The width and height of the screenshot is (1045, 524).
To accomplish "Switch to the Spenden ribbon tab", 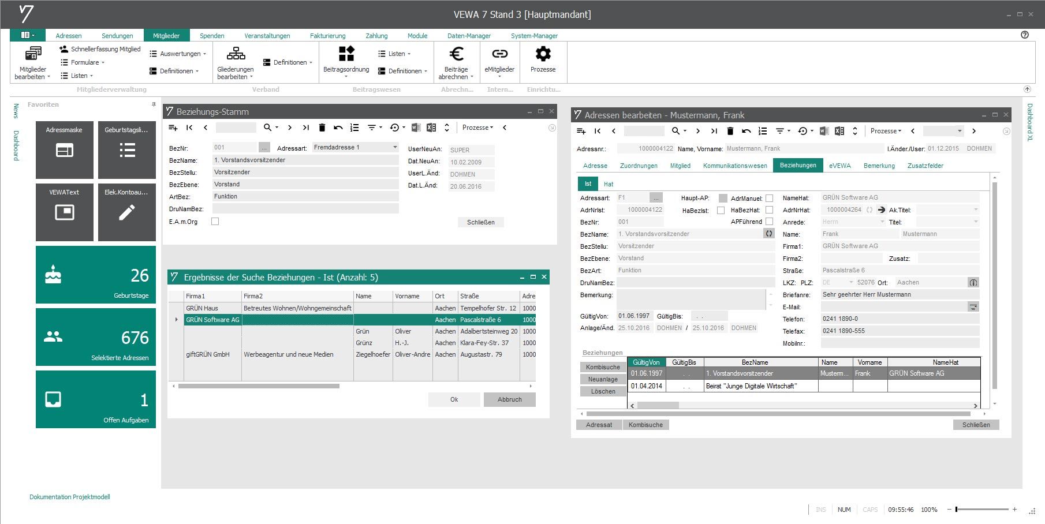I will [212, 36].
